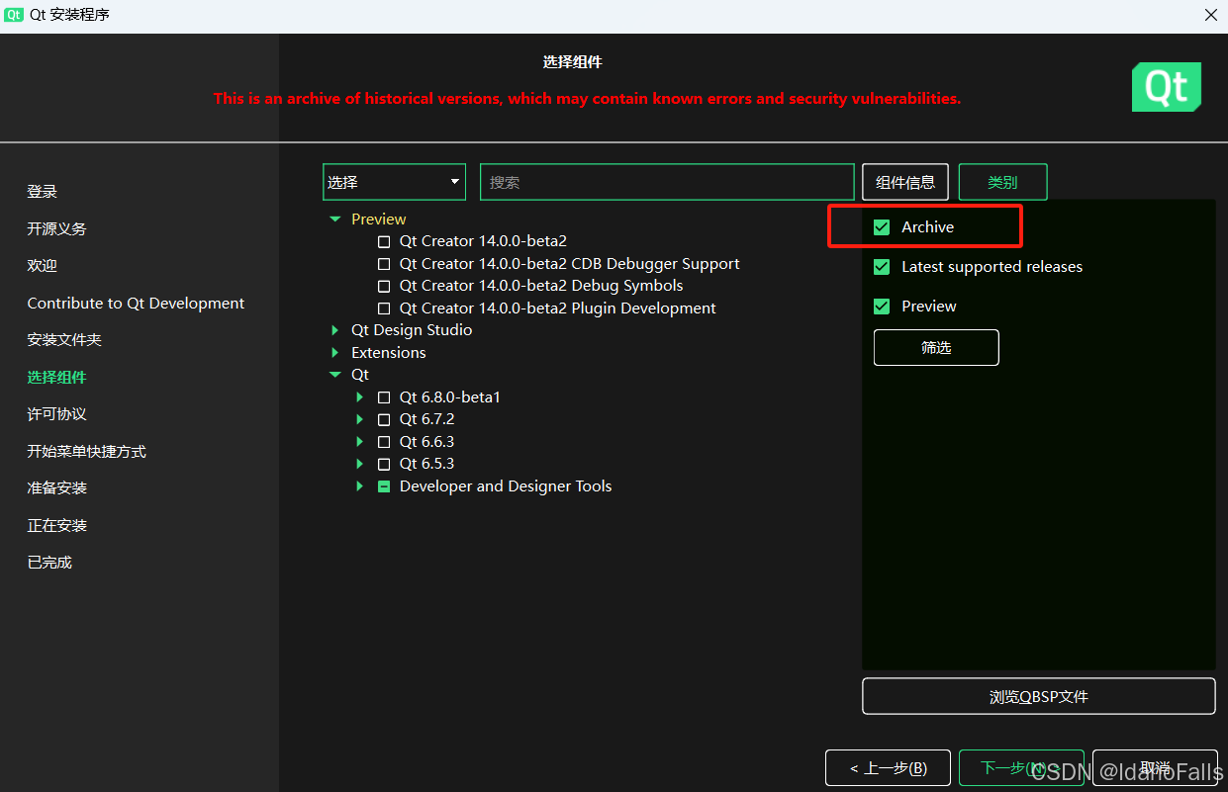Uncheck the Archive category filter

[x=882, y=227]
